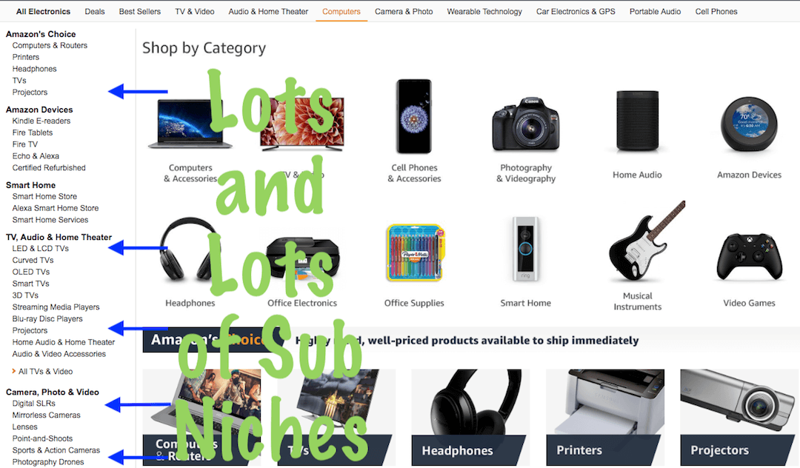Switch to the Computers tab
The height and width of the screenshot is (468, 800).
(341, 11)
